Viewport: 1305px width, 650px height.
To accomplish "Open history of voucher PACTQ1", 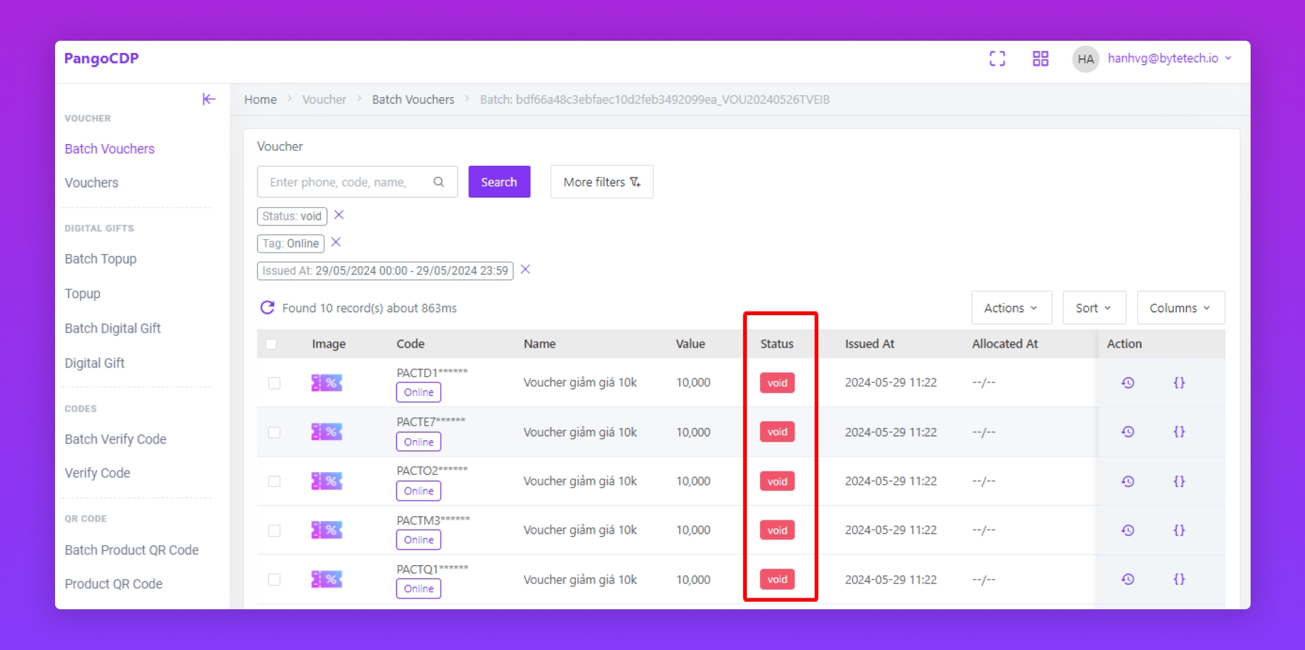I will click(1128, 579).
